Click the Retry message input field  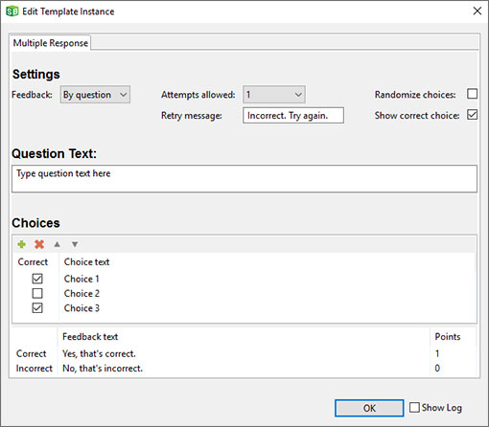point(293,115)
